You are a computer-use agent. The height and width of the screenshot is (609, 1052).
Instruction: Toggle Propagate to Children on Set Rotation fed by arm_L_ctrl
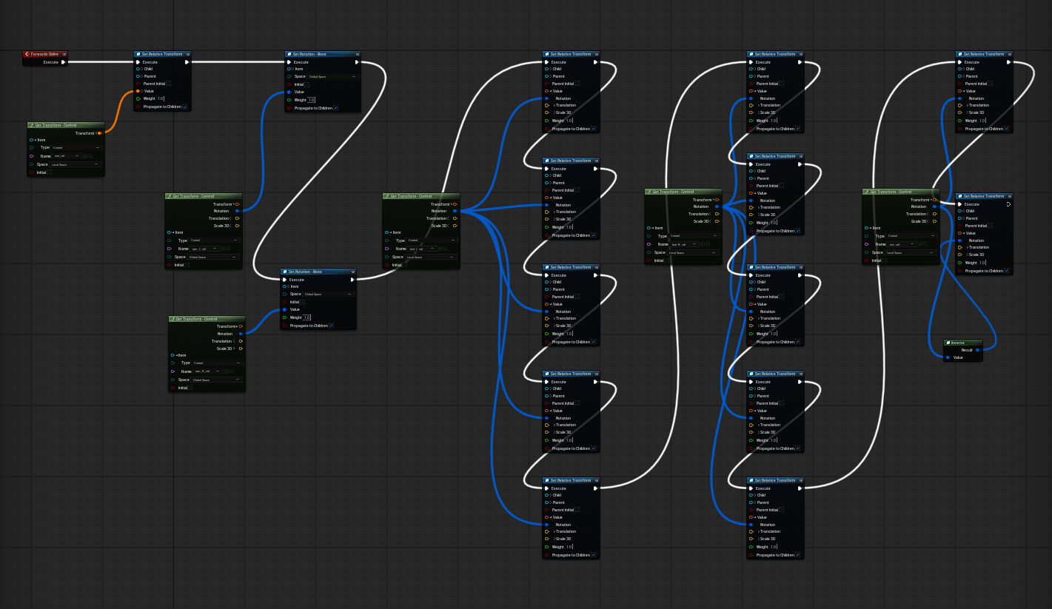pyautogui.click(x=336, y=108)
